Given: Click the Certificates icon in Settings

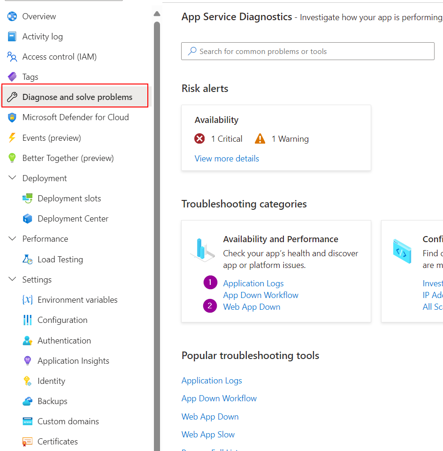Looking at the screenshot, I should [x=27, y=442].
